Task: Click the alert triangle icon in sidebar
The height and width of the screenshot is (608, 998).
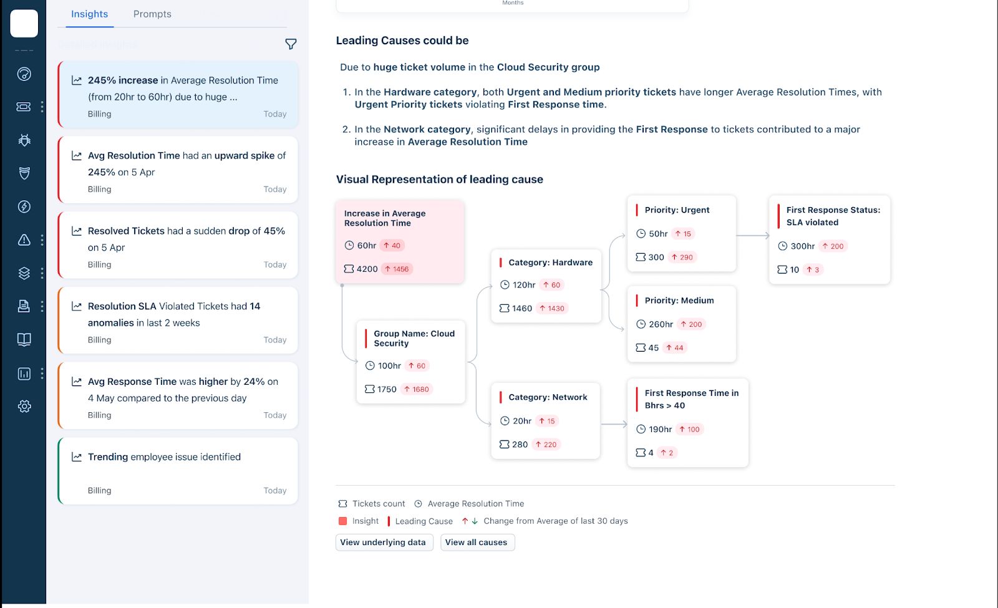Action: 24,240
